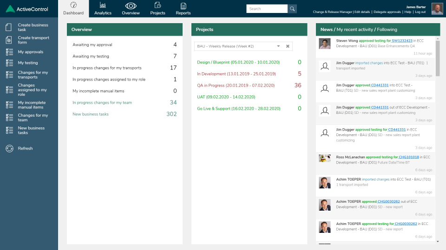
Task: Expand the BAU Weekly Release project dropdown
Action: pos(278,46)
